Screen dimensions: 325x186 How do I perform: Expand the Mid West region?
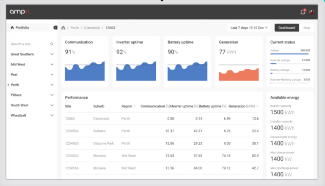[52, 65]
